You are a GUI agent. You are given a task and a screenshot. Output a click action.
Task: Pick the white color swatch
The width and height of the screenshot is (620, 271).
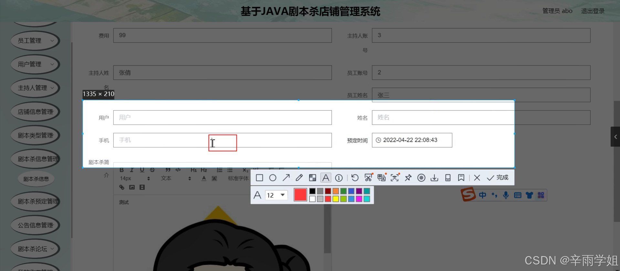point(312,199)
